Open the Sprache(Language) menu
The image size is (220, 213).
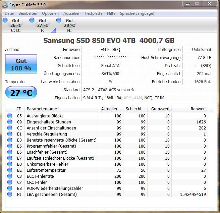[137, 13]
